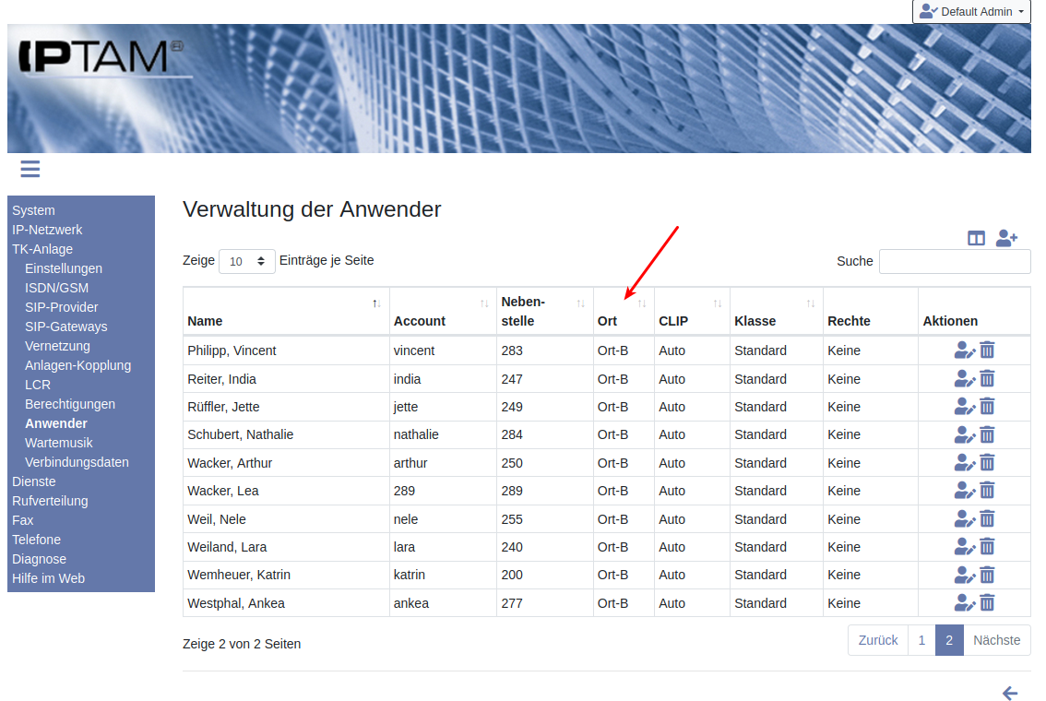Delete user Westphal, Ankea
The image size is (1046, 701).
click(987, 603)
